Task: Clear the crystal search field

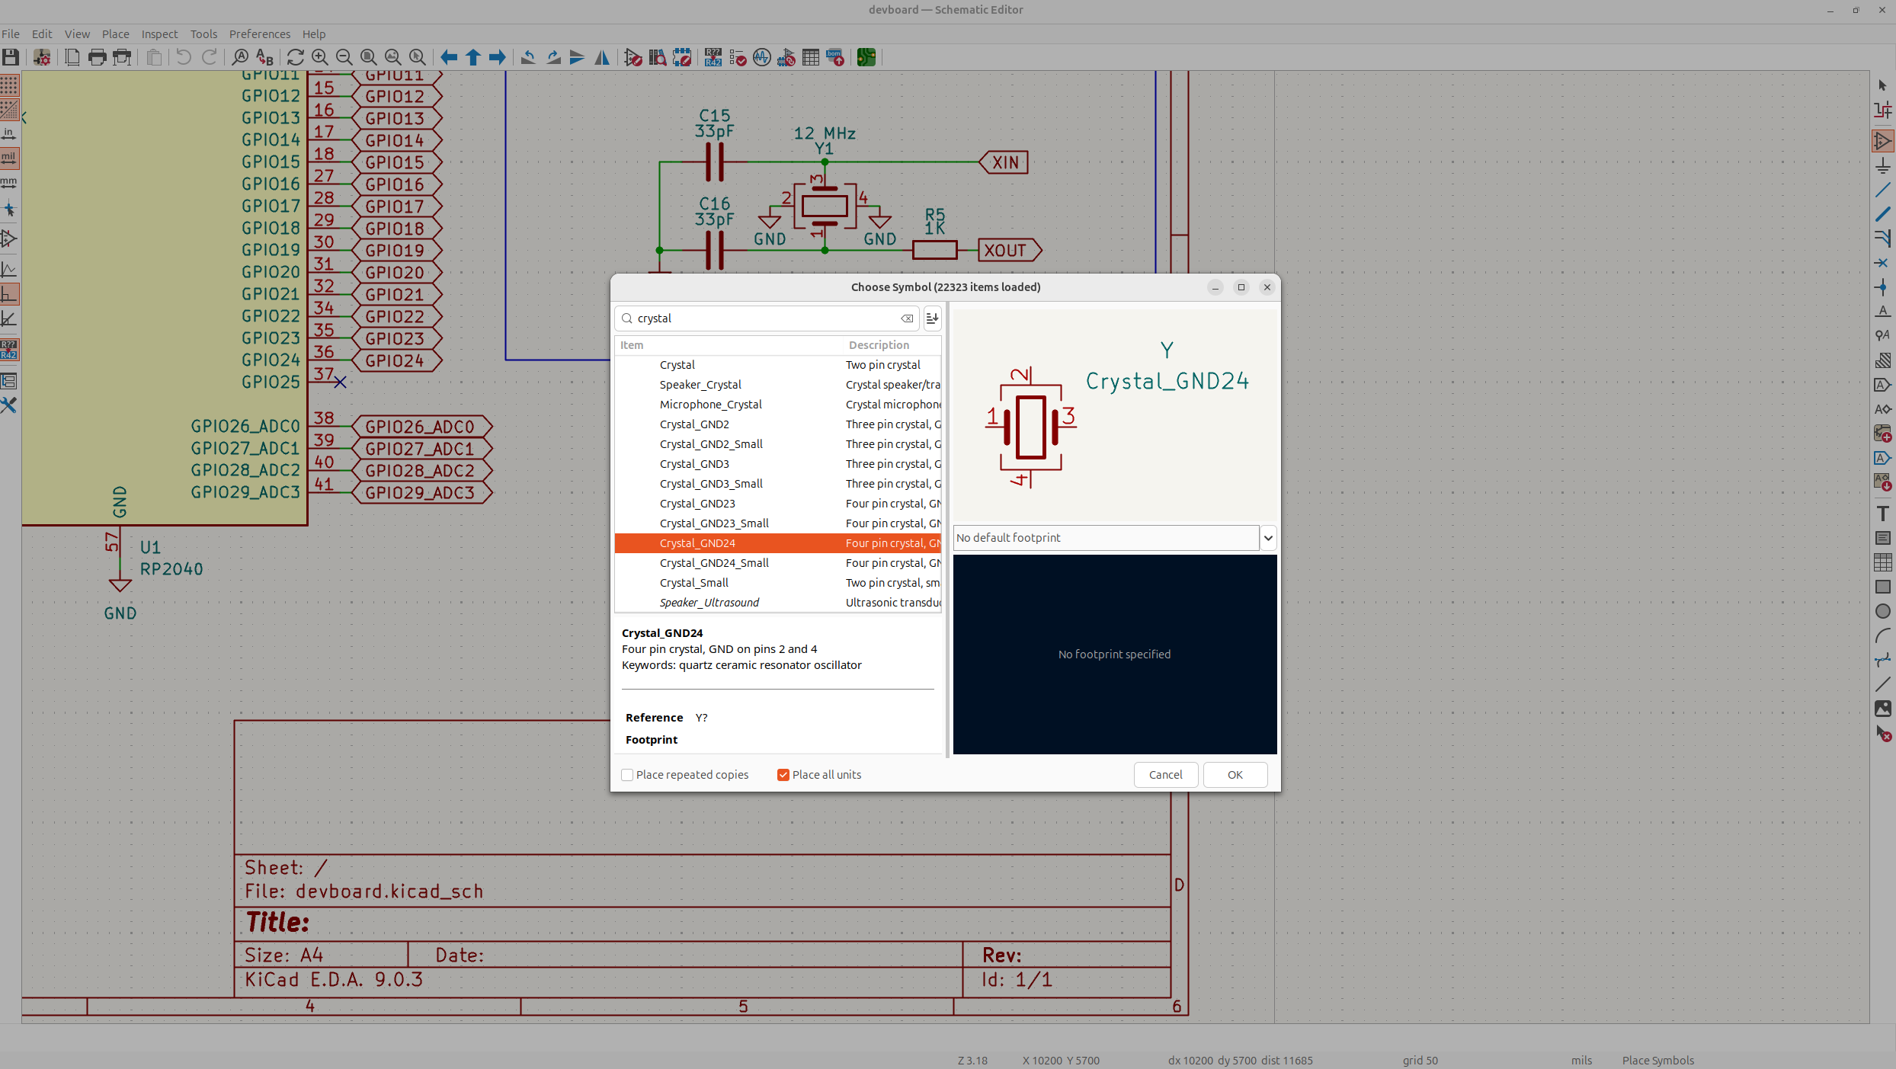Action: 907,318
